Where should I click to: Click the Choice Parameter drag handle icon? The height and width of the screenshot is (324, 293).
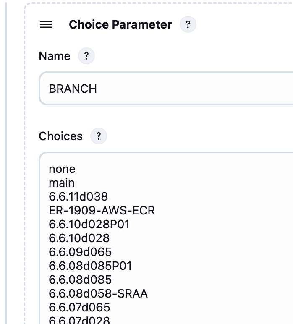(x=46, y=25)
